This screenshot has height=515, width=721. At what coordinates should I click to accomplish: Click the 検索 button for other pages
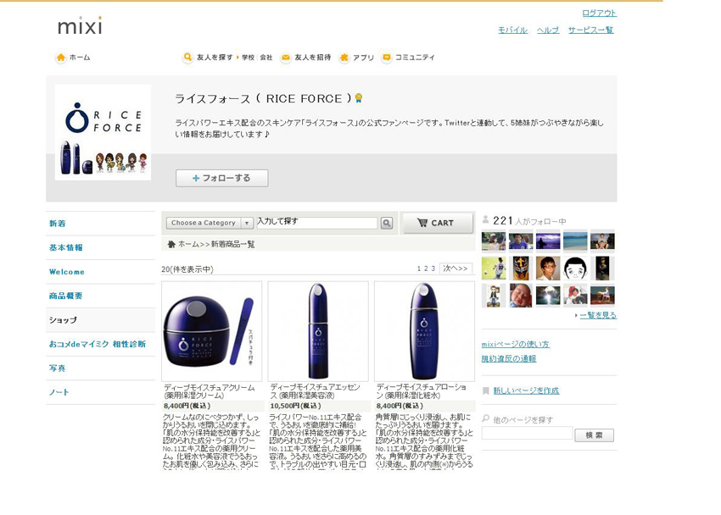[594, 435]
